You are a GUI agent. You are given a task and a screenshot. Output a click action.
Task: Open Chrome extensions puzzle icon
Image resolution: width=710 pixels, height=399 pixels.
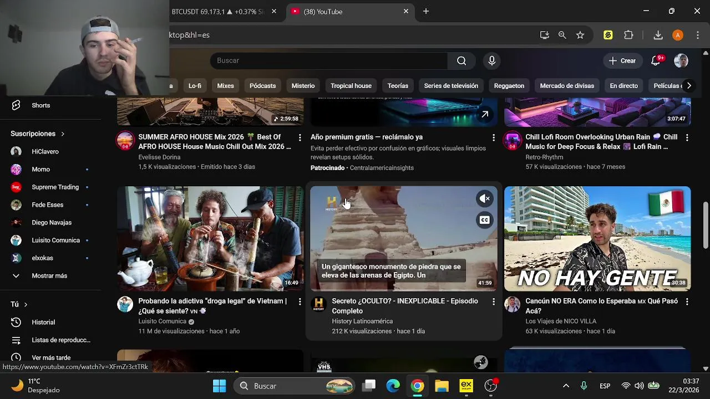tap(628, 35)
